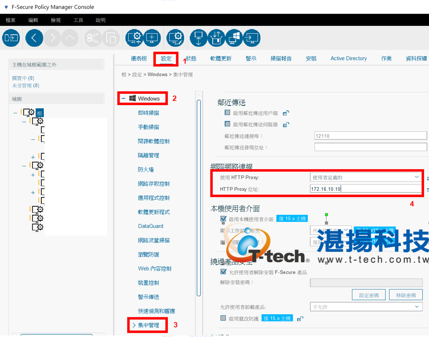Select the 設定 tab
Image resolution: width=429 pixels, height=337 pixels.
(x=166, y=58)
